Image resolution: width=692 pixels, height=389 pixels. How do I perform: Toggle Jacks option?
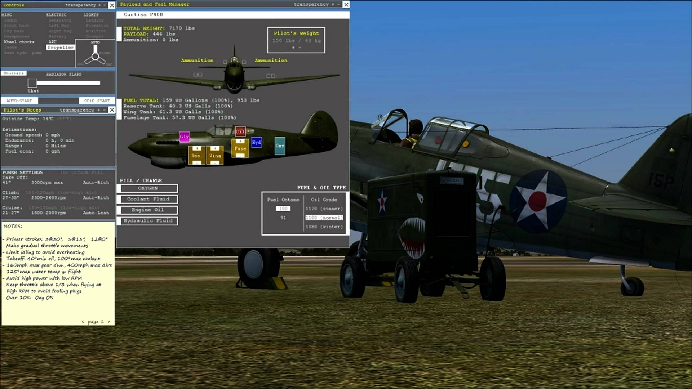point(10,47)
